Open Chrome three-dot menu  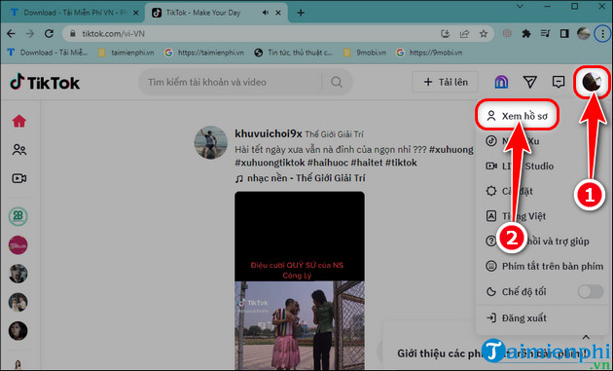click(x=602, y=34)
